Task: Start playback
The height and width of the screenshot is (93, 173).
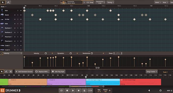Action: point(73,90)
